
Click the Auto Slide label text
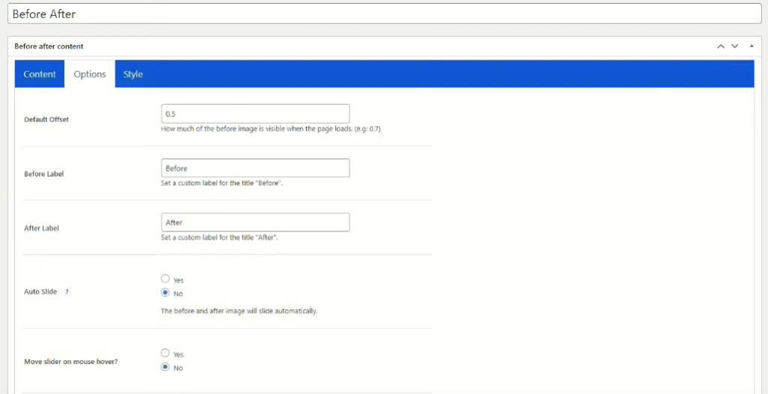point(40,291)
